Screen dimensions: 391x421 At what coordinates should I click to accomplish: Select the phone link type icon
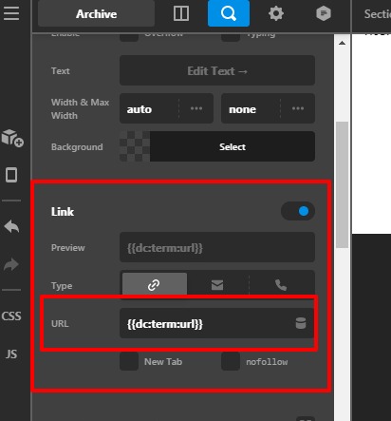(x=281, y=285)
